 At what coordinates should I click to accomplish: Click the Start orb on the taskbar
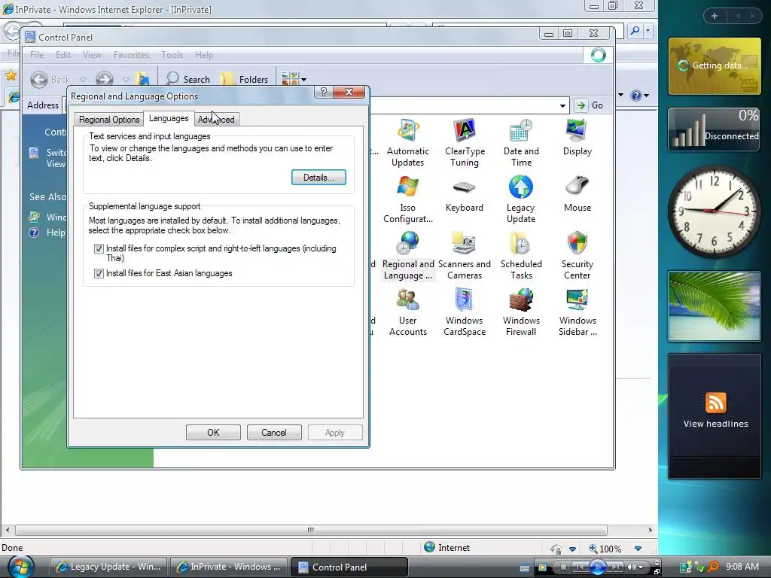click(x=20, y=567)
